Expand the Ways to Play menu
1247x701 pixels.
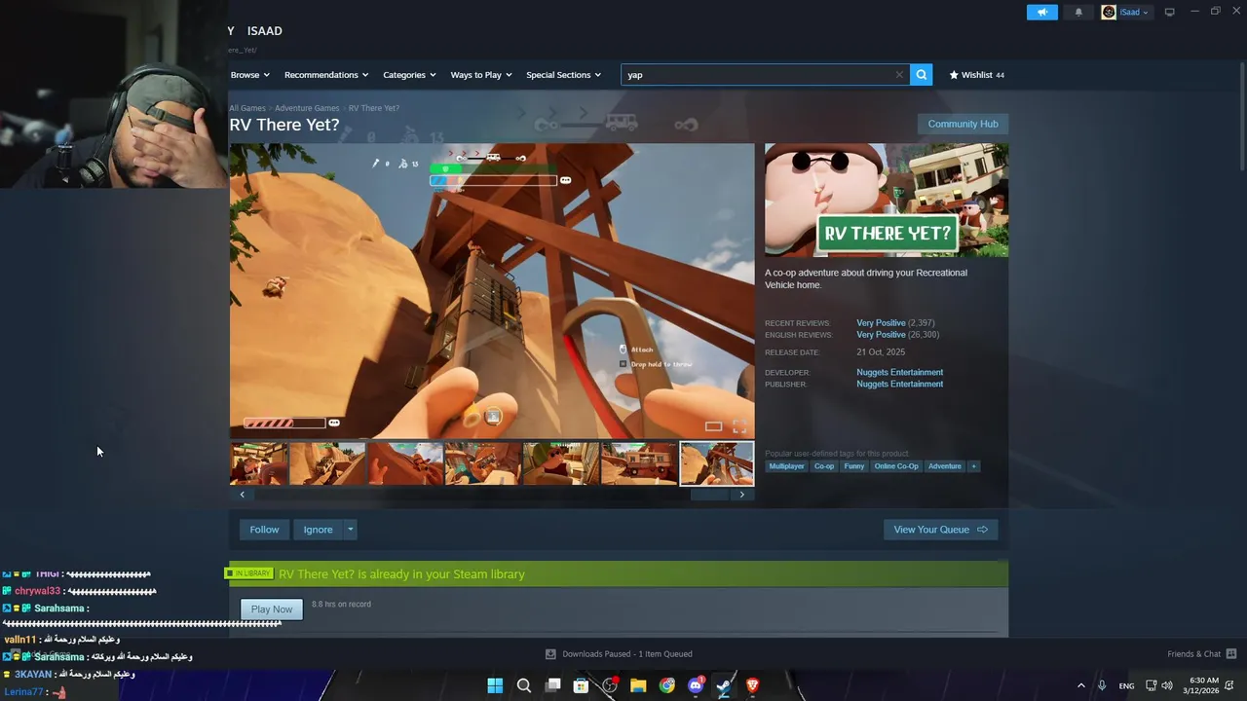[481, 75]
